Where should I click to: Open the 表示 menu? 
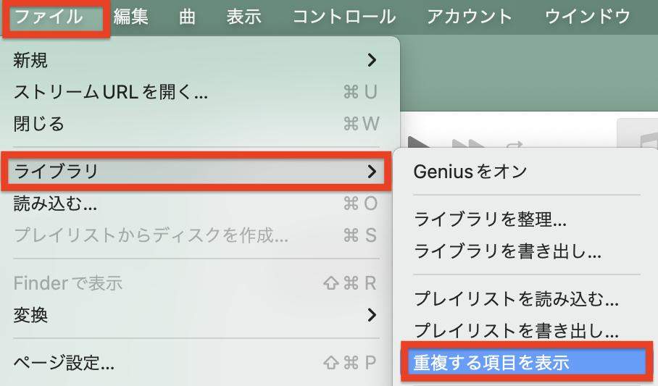[x=243, y=17]
